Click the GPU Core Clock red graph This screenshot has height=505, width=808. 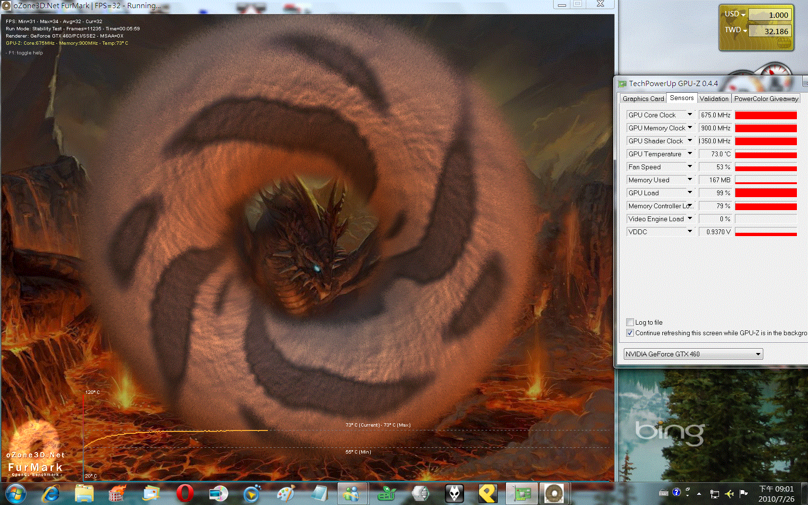click(766, 115)
